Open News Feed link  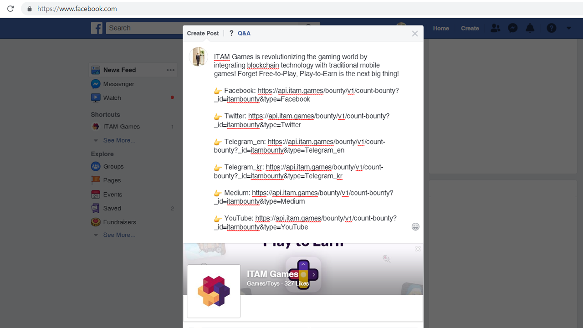tap(119, 70)
